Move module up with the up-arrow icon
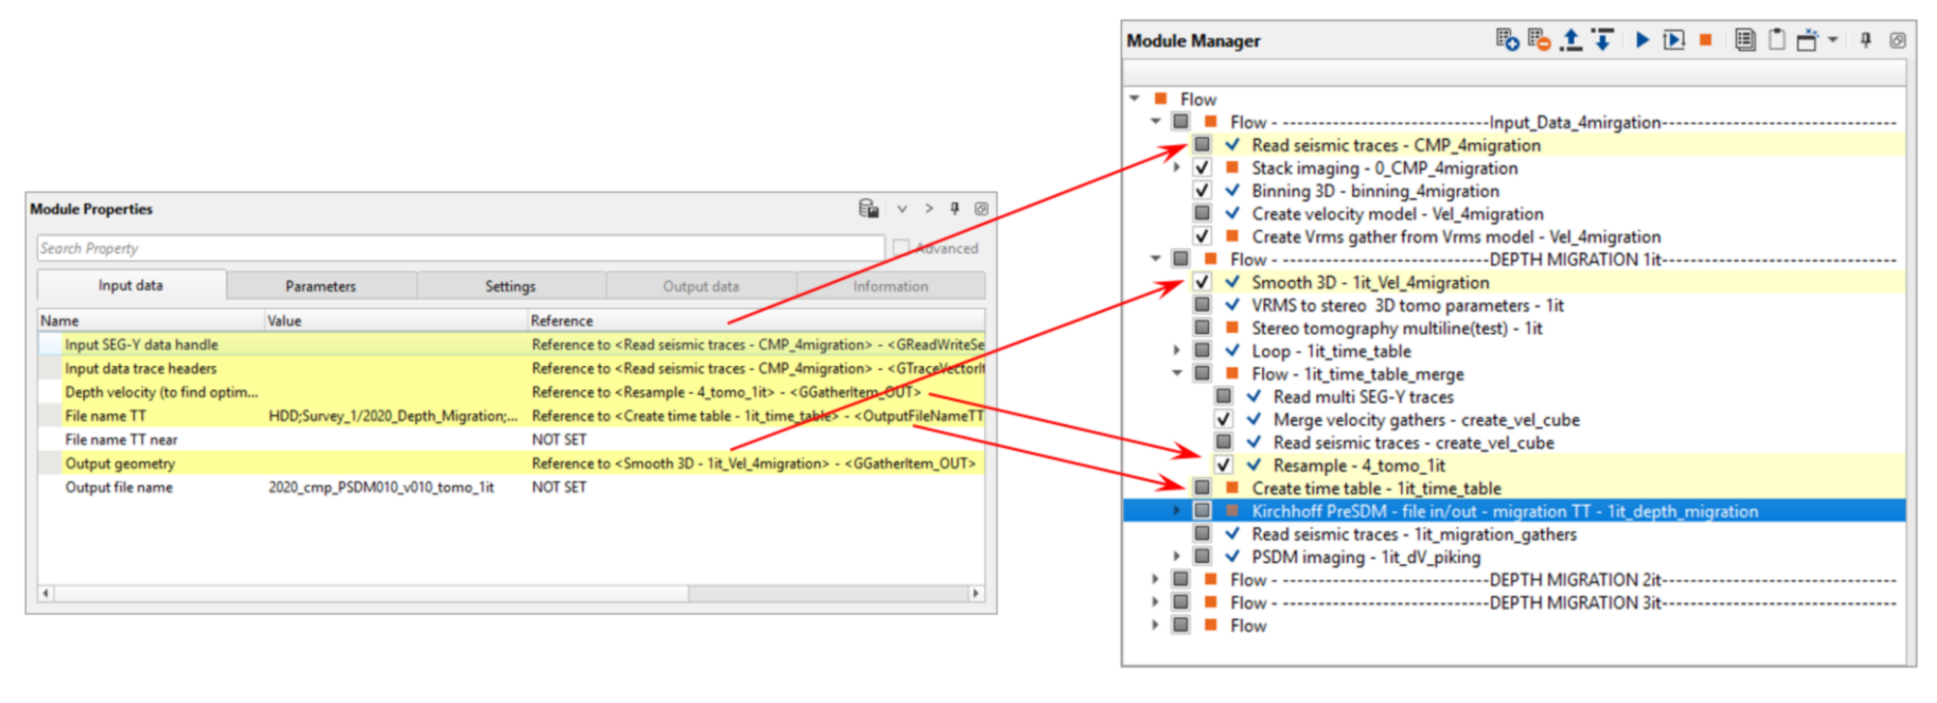The height and width of the screenshot is (703, 1937). [x=1571, y=40]
